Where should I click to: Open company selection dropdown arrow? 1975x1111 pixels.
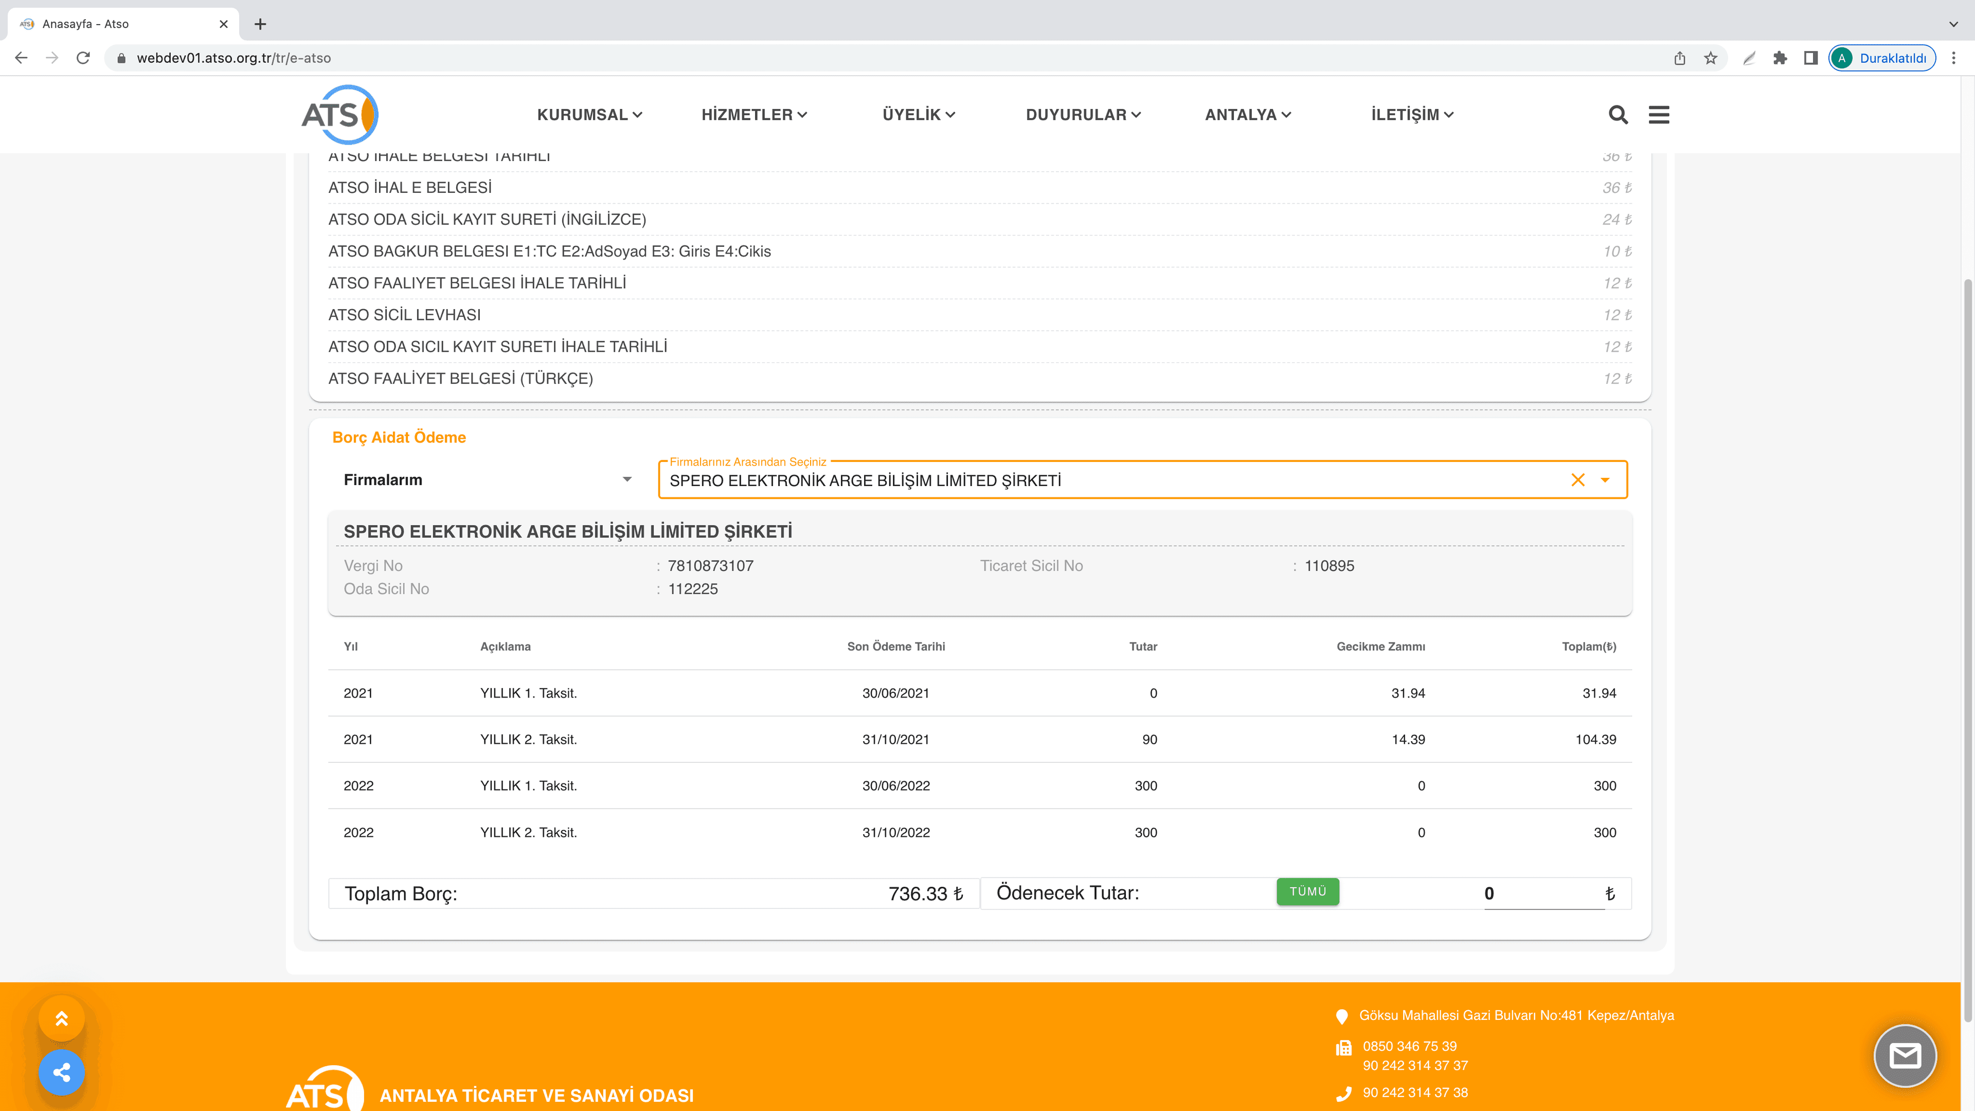tap(1605, 480)
